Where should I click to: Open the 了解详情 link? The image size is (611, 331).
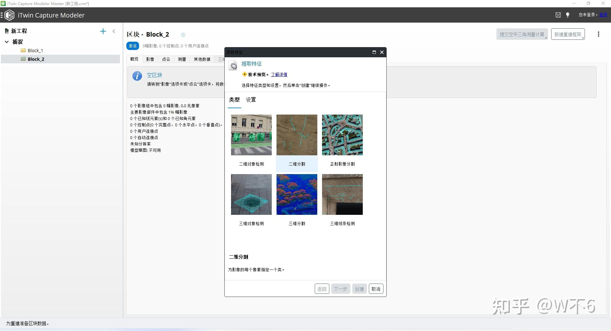pyautogui.click(x=279, y=74)
